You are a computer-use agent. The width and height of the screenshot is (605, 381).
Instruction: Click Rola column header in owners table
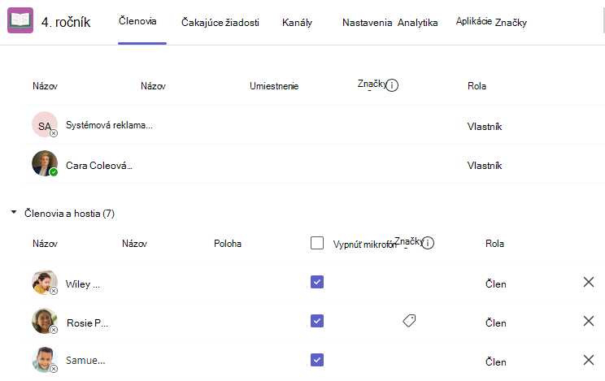477,86
